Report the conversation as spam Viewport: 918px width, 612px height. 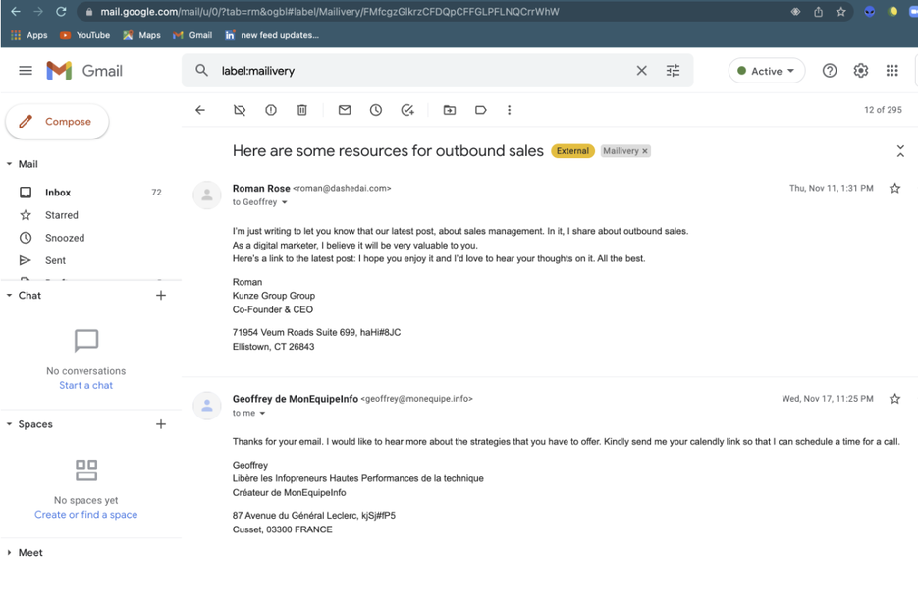[271, 110]
